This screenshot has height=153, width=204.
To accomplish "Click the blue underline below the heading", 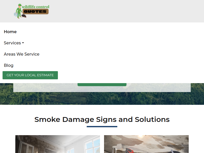I will tap(102, 126).
